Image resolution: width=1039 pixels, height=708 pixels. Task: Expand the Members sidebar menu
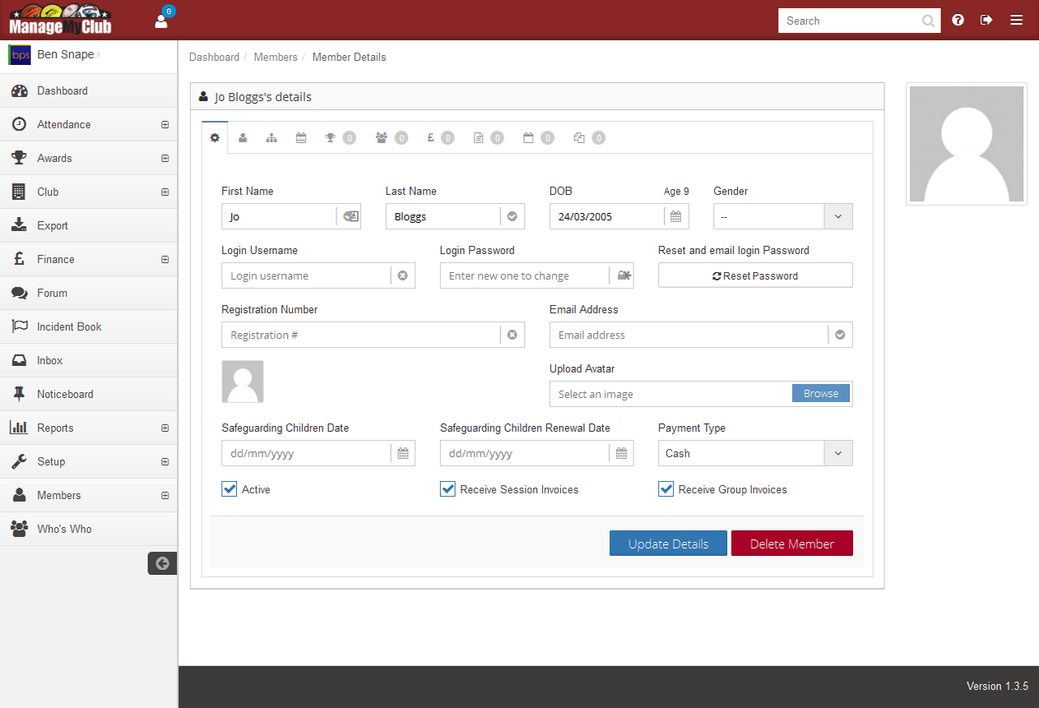[165, 496]
